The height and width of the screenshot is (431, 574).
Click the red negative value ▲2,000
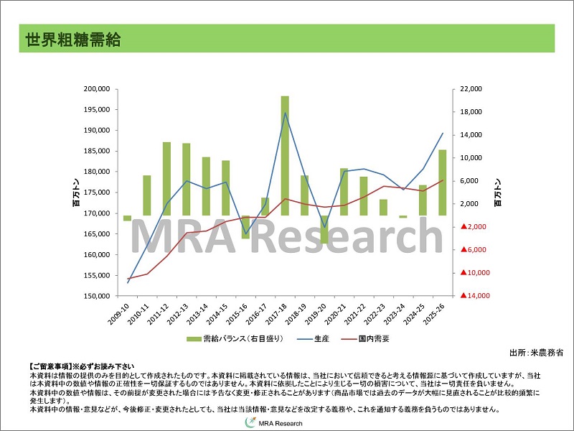pos(474,227)
